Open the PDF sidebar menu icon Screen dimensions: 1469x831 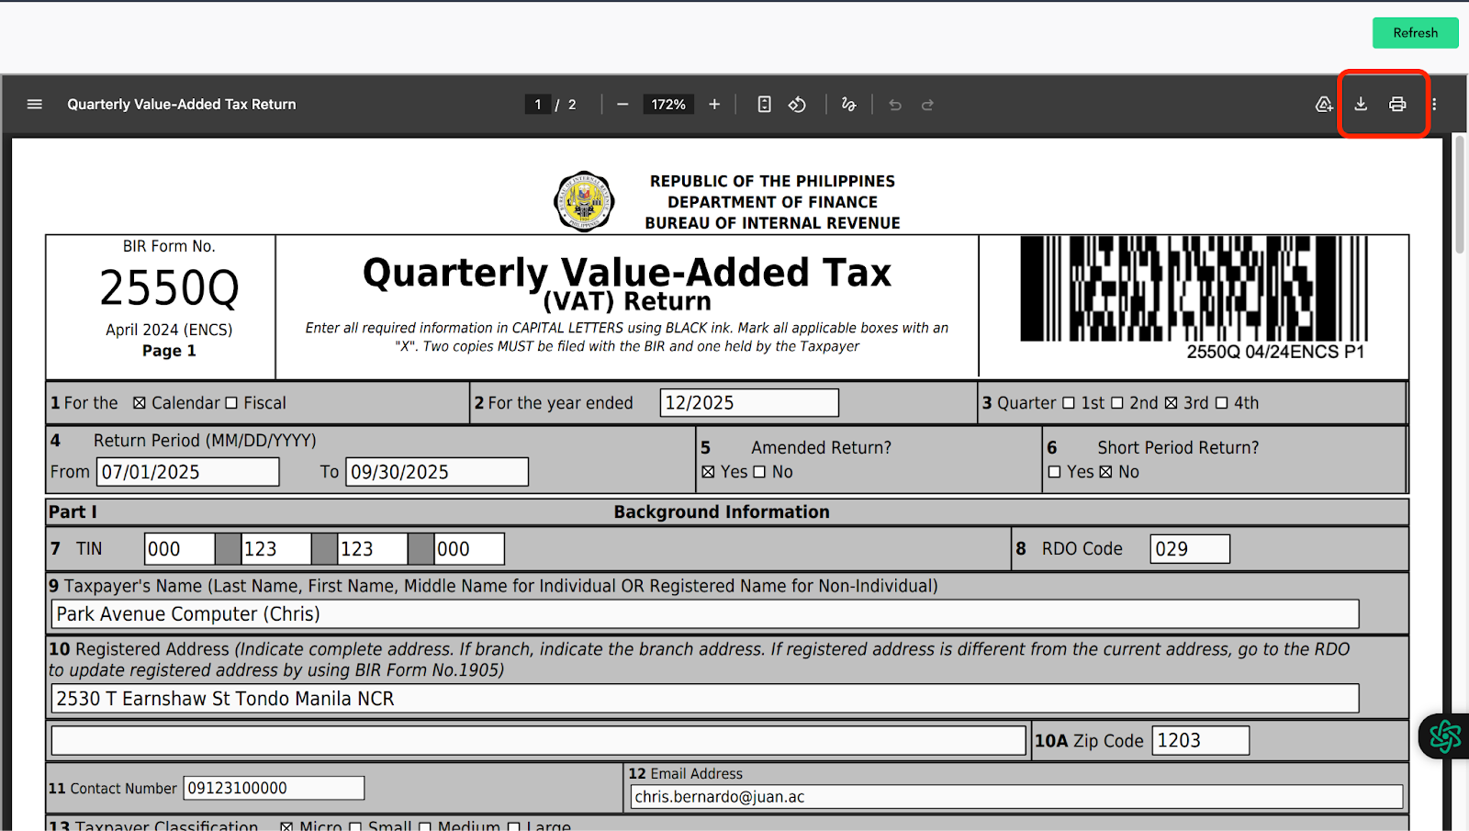[35, 105]
